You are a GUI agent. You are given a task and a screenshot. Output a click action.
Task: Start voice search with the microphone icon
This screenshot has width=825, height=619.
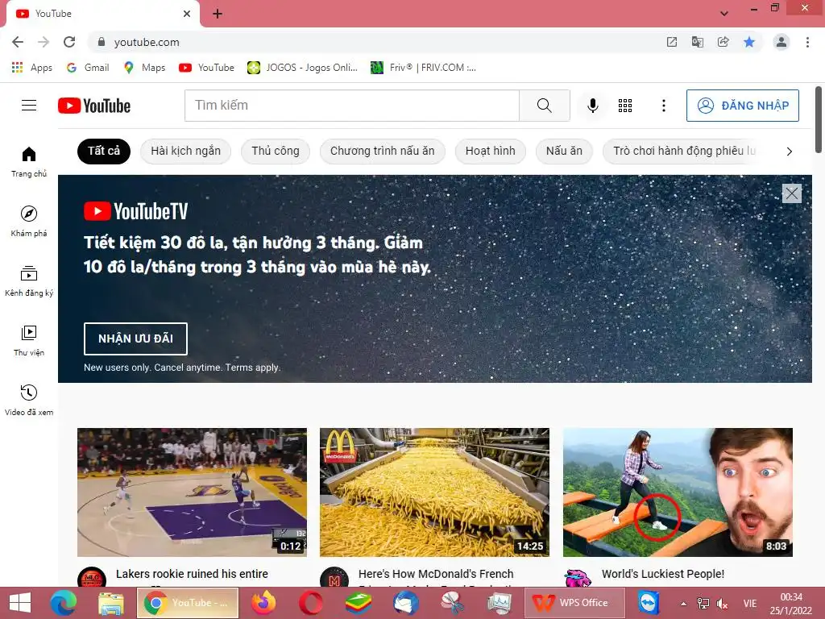(x=592, y=106)
